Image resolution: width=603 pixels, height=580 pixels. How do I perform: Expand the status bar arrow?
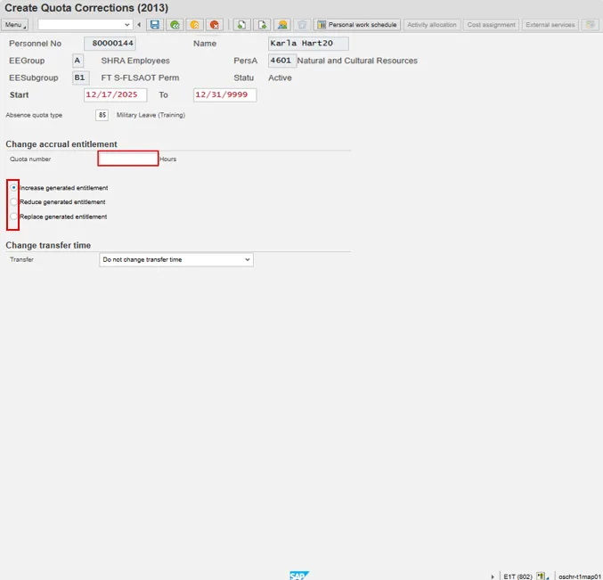(x=493, y=576)
